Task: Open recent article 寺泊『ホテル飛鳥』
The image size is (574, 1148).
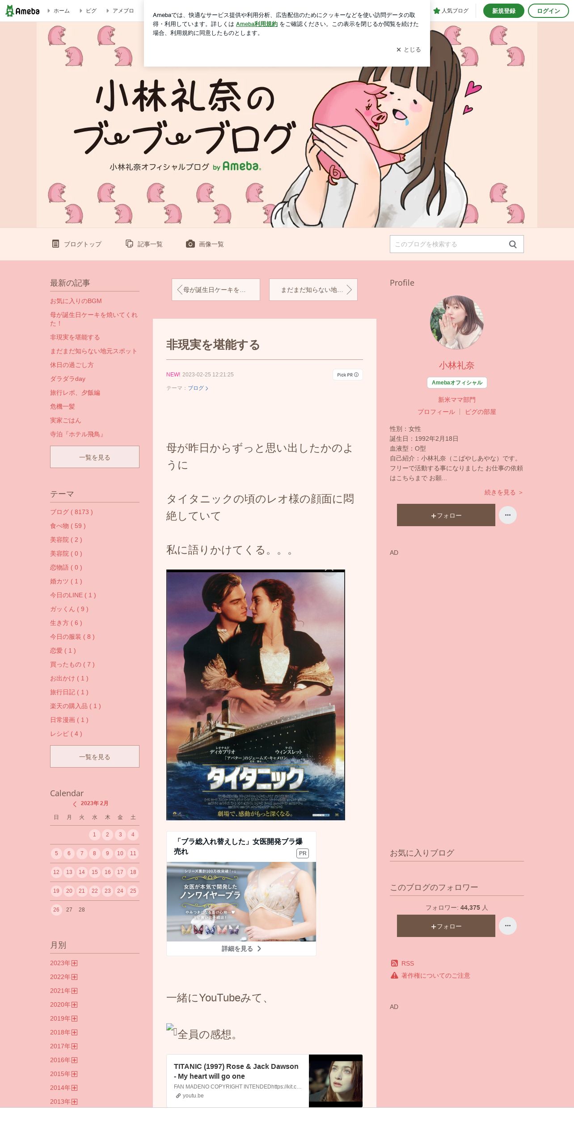Action: click(x=78, y=434)
